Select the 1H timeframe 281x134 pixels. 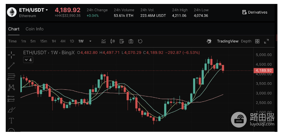(x=54, y=41)
